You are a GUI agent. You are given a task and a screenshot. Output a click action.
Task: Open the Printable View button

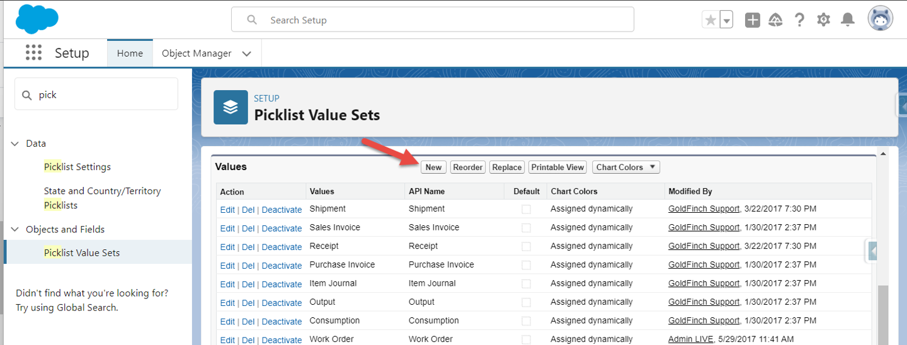[x=557, y=167]
